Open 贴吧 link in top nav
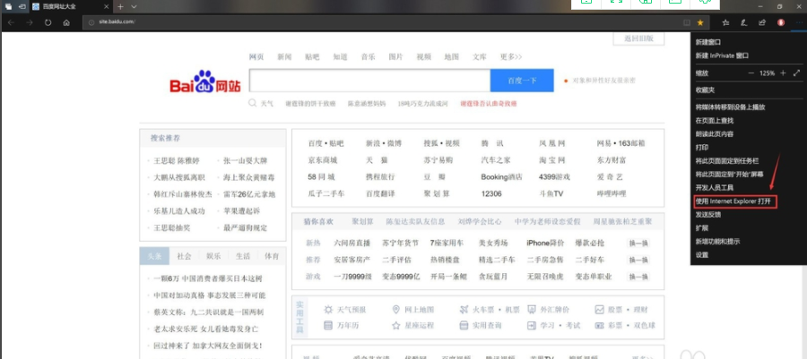Screen dimensions: 807x359 click(x=312, y=56)
